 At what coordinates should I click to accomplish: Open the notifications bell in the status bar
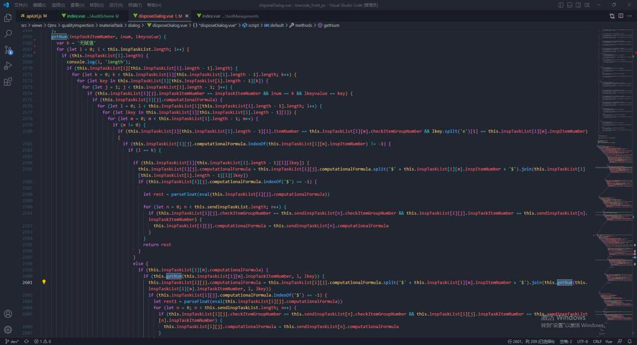click(630, 341)
